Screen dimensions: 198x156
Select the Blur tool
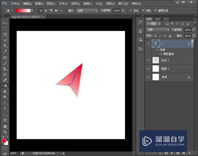point(5,91)
